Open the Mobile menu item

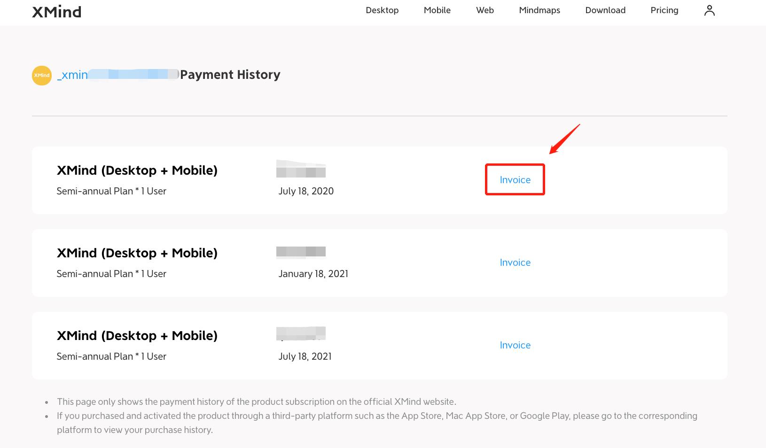[437, 10]
